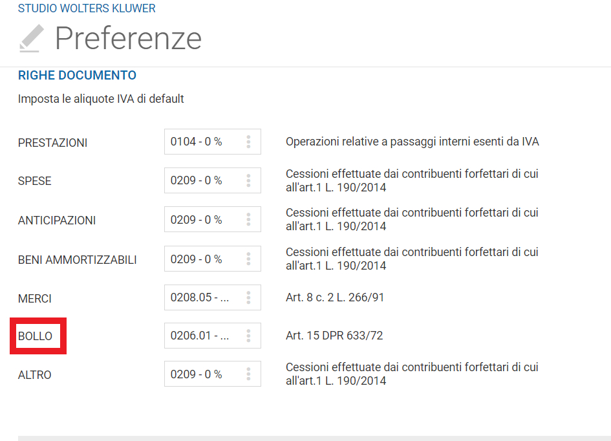Click the BENI AMMORTIZZABILI row forfettari description
Image resolution: width=611 pixels, height=441 pixels.
coord(412,259)
